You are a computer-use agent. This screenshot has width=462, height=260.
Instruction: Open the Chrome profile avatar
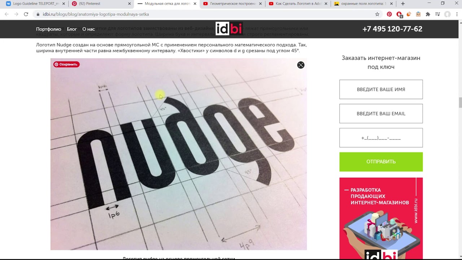(448, 14)
